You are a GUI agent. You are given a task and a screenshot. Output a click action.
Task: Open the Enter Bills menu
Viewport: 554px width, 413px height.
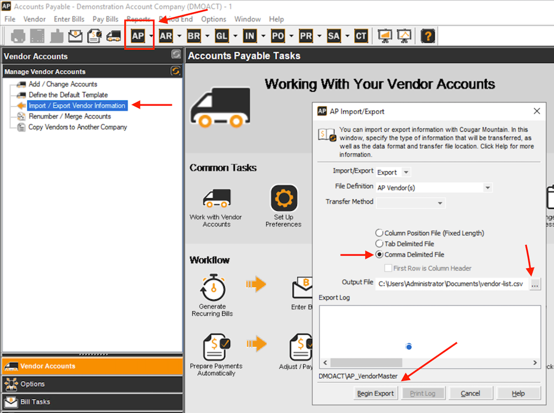tap(69, 19)
